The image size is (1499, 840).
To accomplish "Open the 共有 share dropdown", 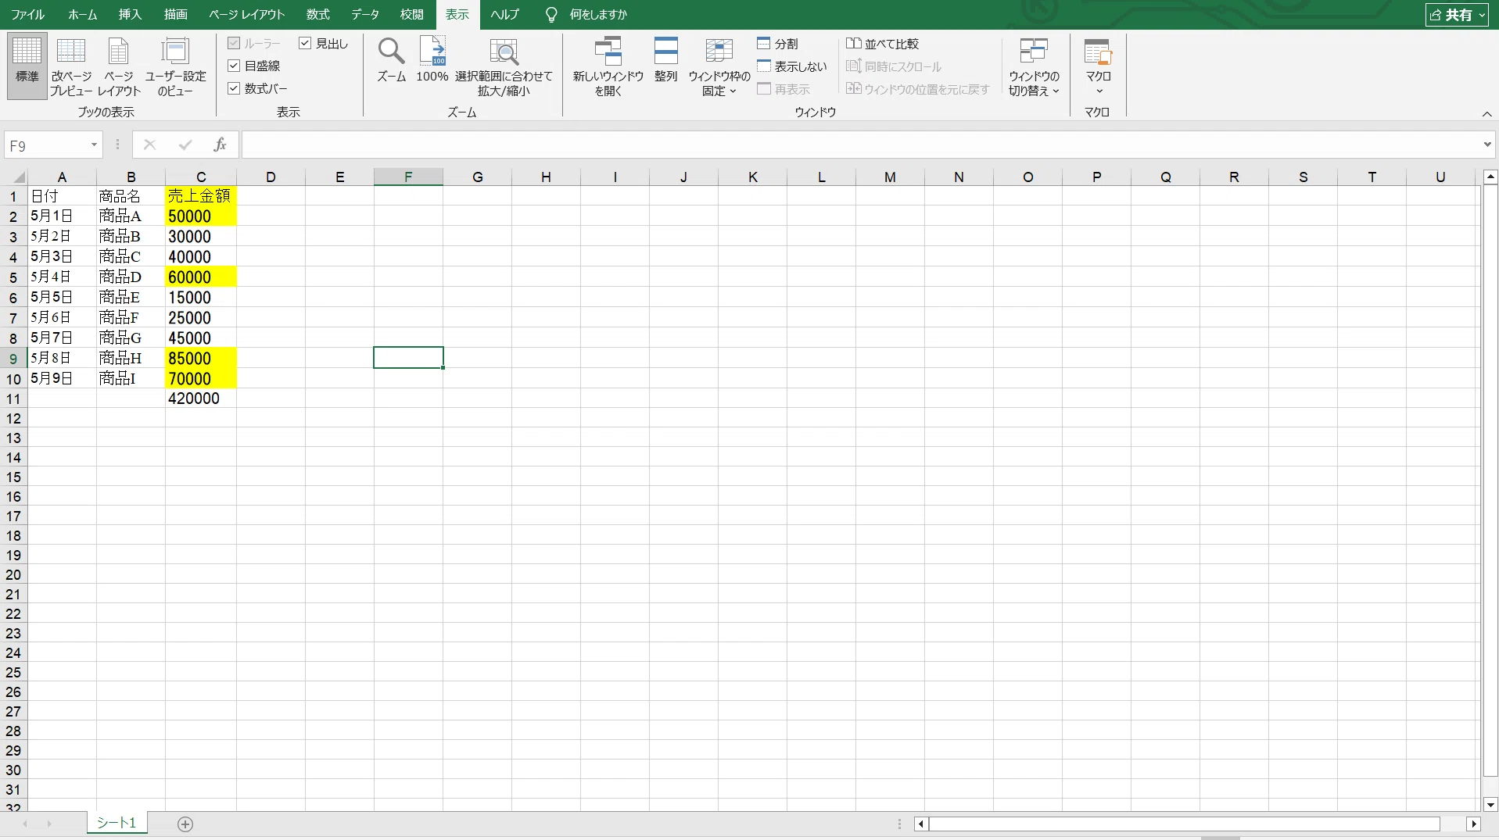I will pos(1457,14).
